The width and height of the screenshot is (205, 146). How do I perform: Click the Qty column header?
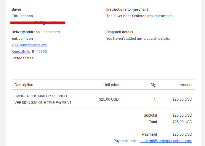[153, 85]
